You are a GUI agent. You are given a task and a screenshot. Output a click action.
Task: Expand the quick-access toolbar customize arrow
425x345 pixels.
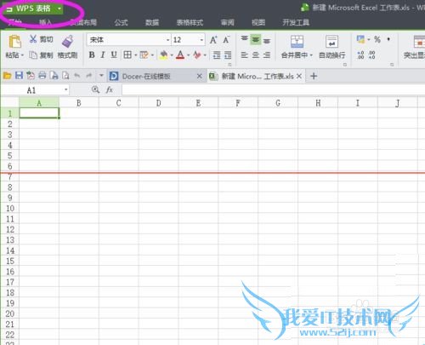pyautogui.click(x=101, y=76)
